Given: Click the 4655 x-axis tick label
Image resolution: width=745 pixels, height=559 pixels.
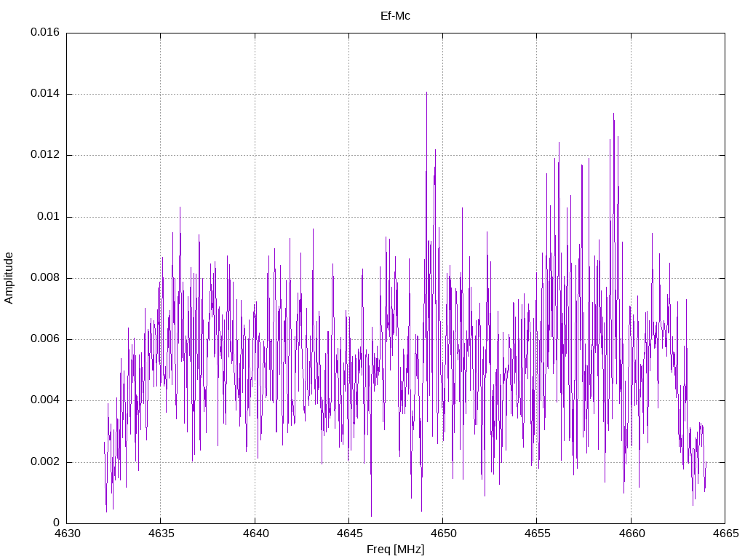Looking at the screenshot, I should [537, 534].
